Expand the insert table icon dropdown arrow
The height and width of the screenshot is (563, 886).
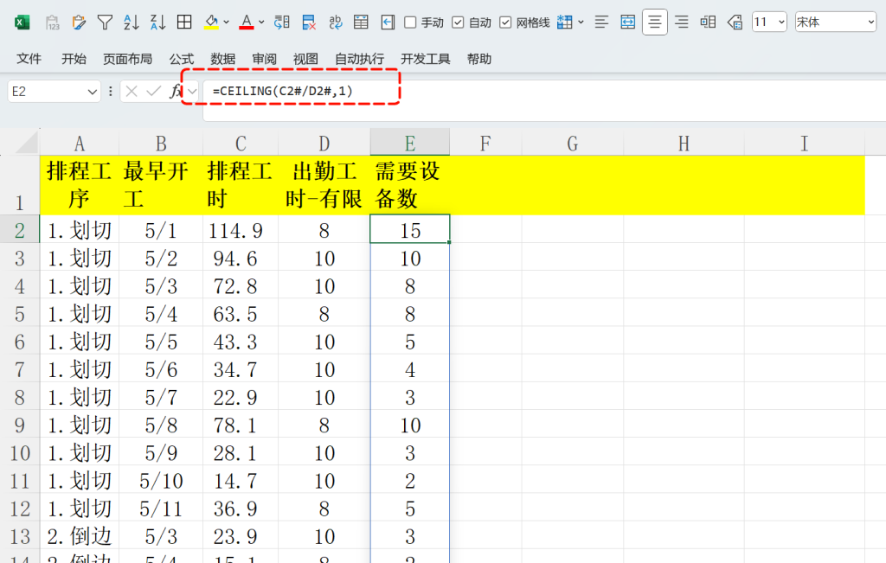coord(581,22)
